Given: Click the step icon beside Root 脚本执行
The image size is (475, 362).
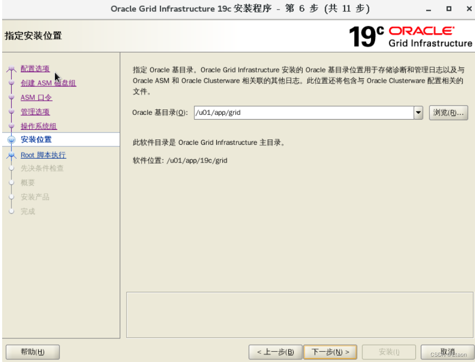Looking at the screenshot, I should coord(11,155).
